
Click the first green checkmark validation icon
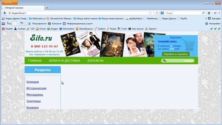pos(212,29)
